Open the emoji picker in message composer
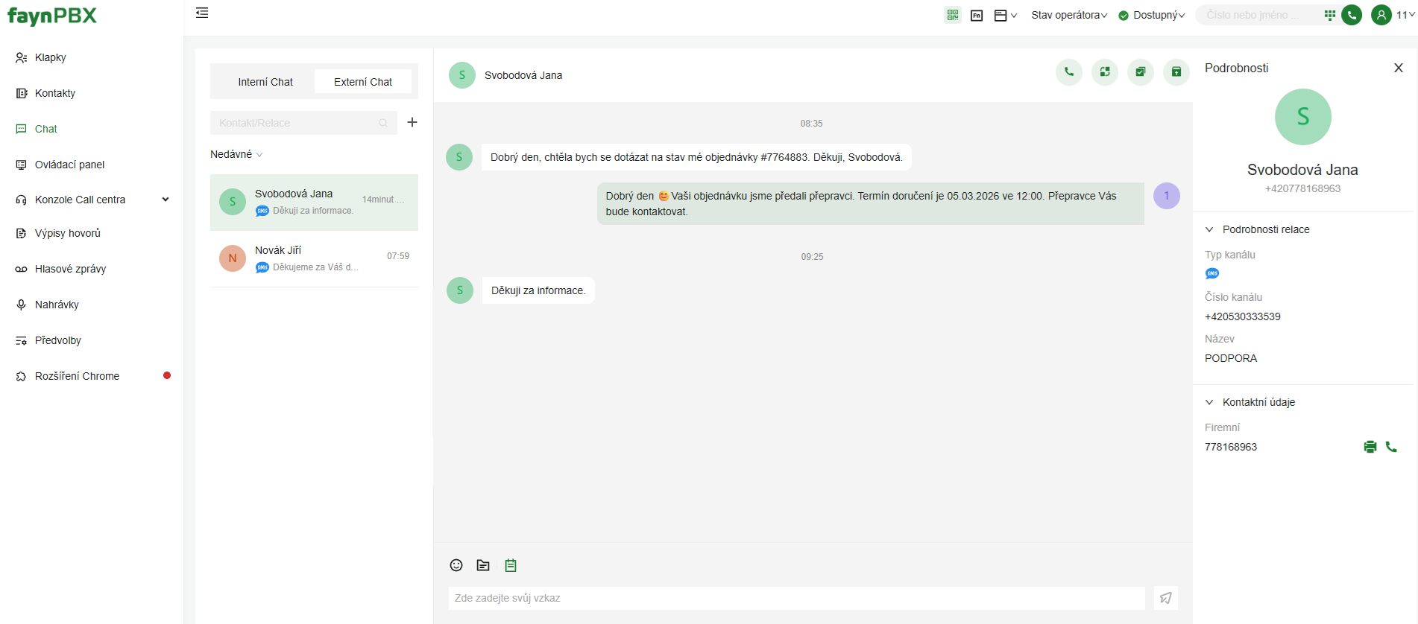Viewport: 1418px width, 624px height. coord(456,565)
